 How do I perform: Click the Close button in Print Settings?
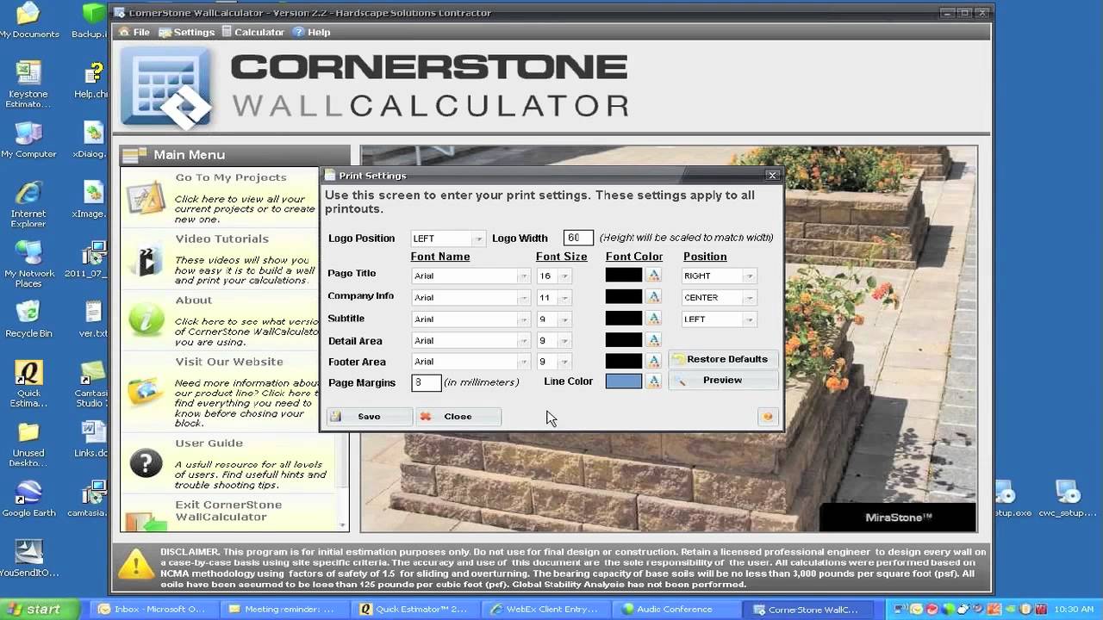coord(458,417)
